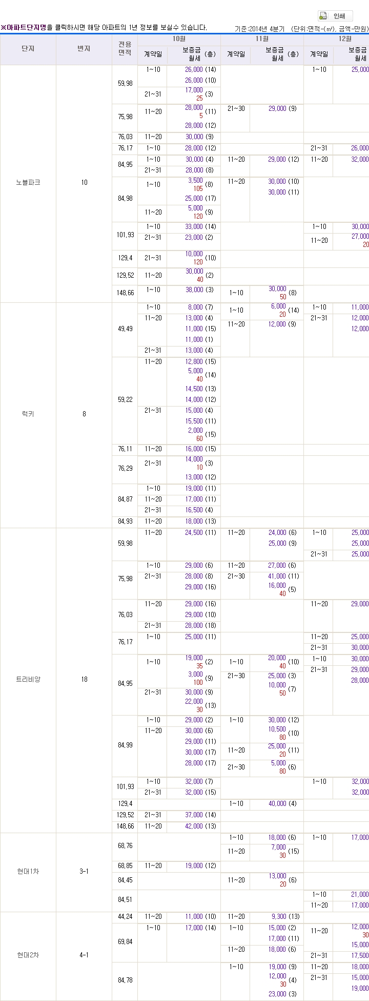Click the 37,000 (14) deposit entry

tap(200, 815)
